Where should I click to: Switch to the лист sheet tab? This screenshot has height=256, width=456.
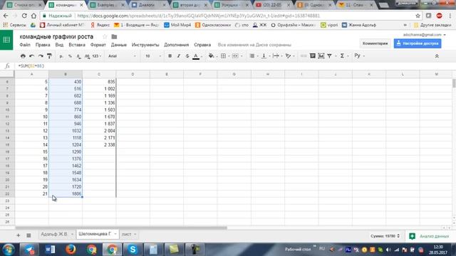[127, 234]
